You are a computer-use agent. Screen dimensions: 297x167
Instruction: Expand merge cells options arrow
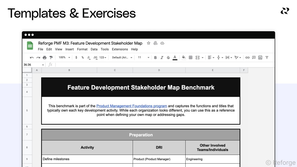pos(202,58)
